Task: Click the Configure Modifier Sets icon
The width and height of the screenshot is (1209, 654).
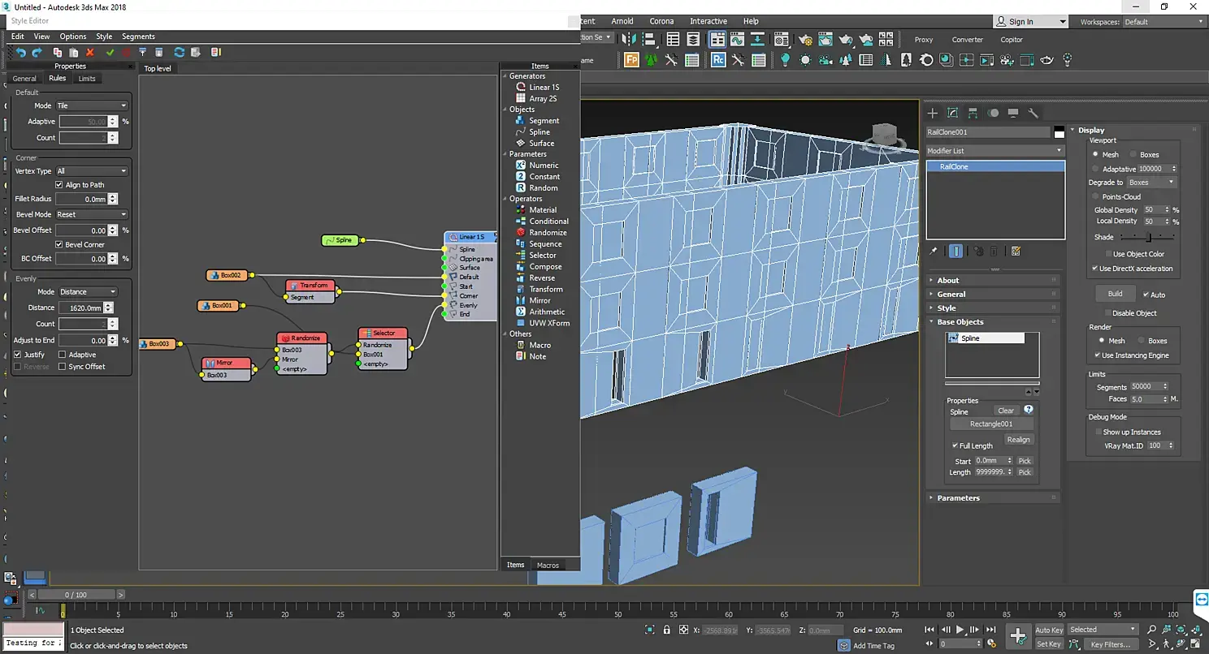Action: pos(1016,252)
